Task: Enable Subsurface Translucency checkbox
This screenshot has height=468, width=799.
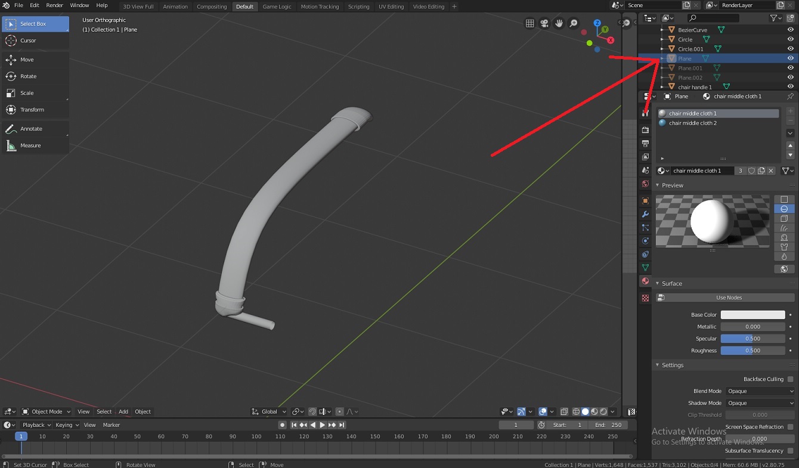Action: click(x=791, y=451)
